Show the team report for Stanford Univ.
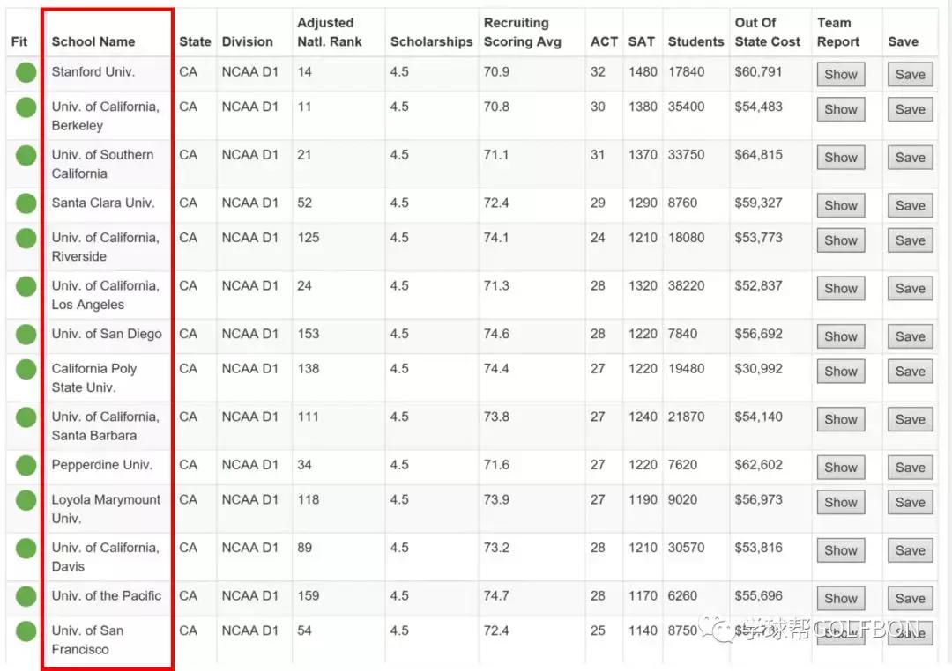 pos(840,75)
